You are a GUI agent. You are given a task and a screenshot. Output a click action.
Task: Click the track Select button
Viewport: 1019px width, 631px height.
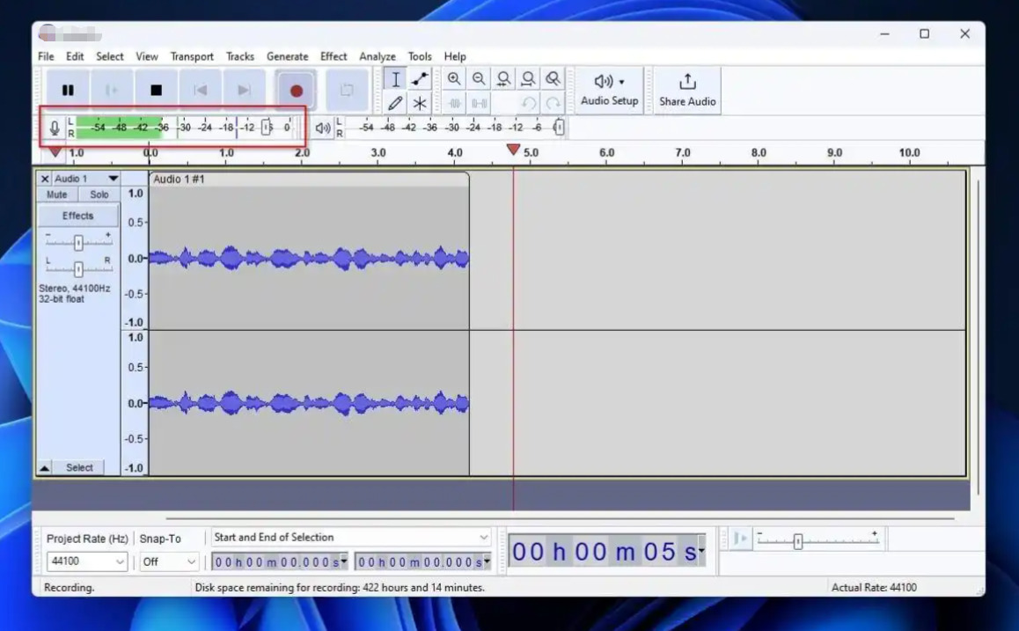[x=79, y=467]
